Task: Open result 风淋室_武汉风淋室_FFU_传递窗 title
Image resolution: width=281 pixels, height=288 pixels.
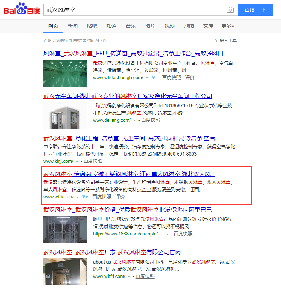Action: click(135, 53)
